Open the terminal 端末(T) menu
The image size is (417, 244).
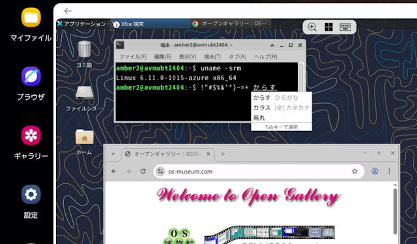coord(212,57)
